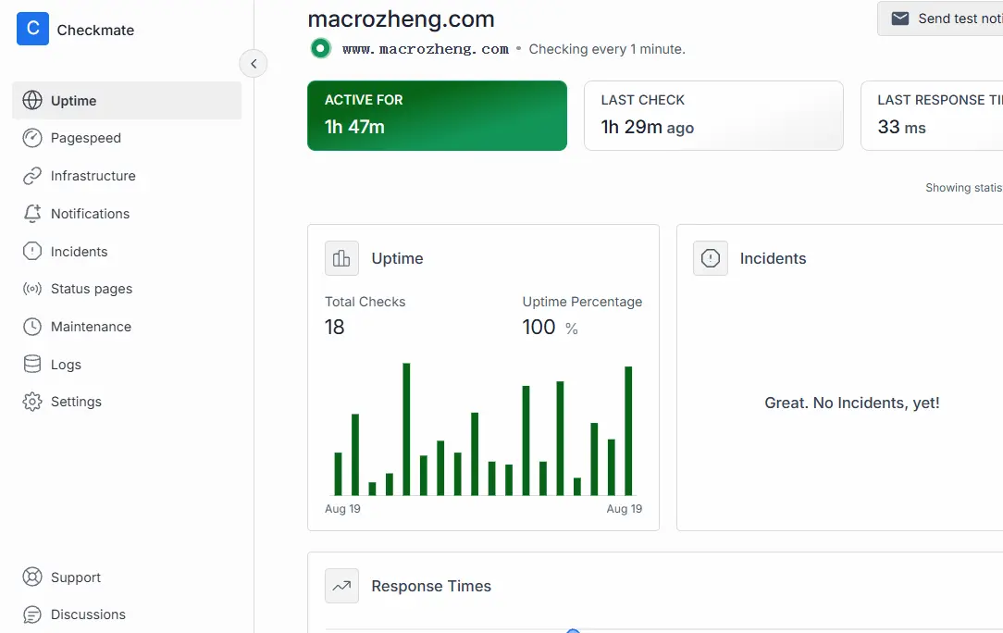Open Settings from the sidebar
This screenshot has height=633, width=1003.
(x=76, y=402)
